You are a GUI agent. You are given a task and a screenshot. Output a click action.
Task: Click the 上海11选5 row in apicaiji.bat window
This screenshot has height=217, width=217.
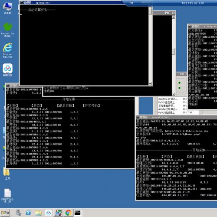pos(177,176)
